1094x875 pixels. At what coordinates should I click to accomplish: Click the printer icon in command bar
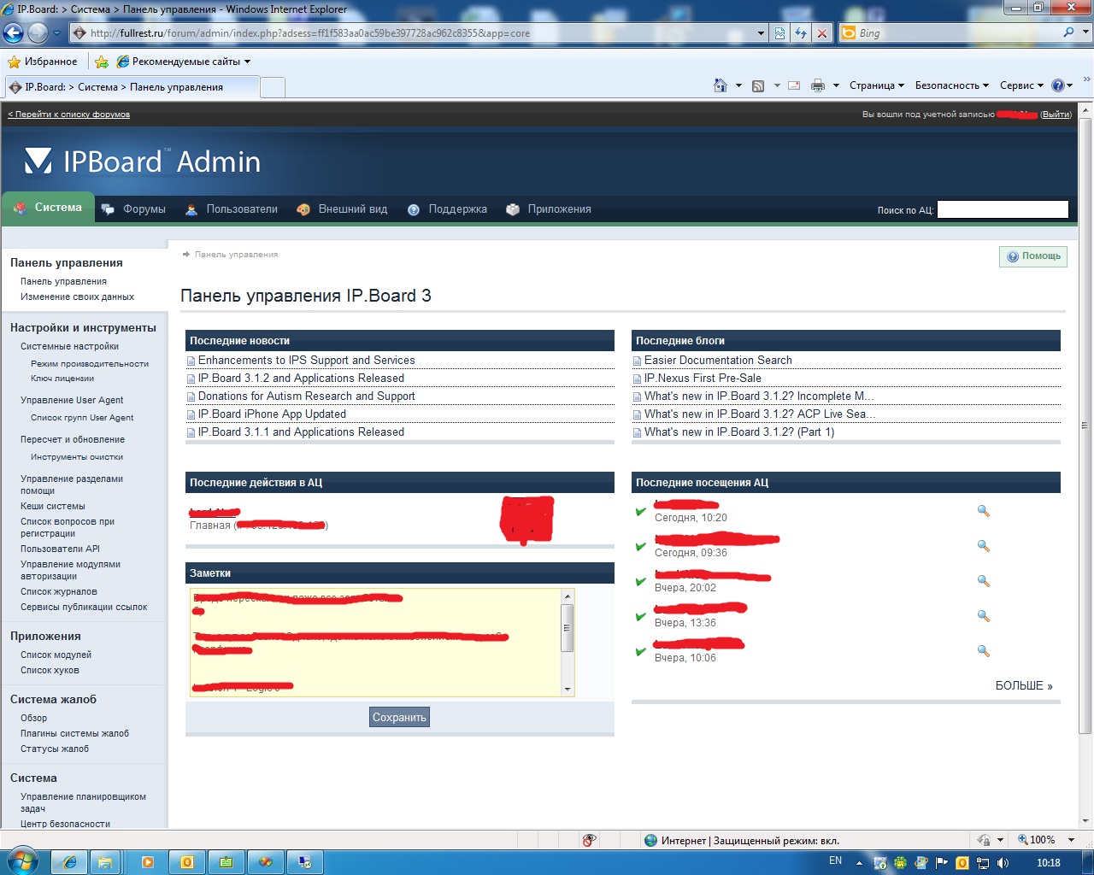818,85
